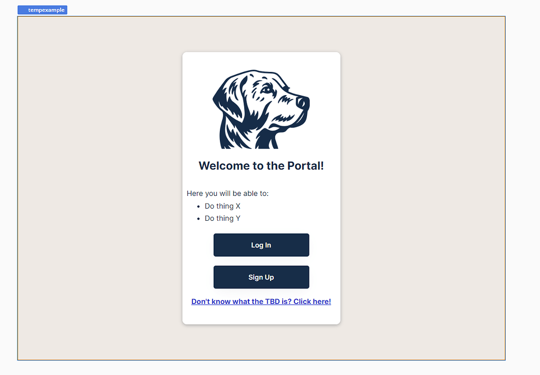540x375 pixels.
Task: Click the beige background left of the card
Action: click(x=100, y=188)
